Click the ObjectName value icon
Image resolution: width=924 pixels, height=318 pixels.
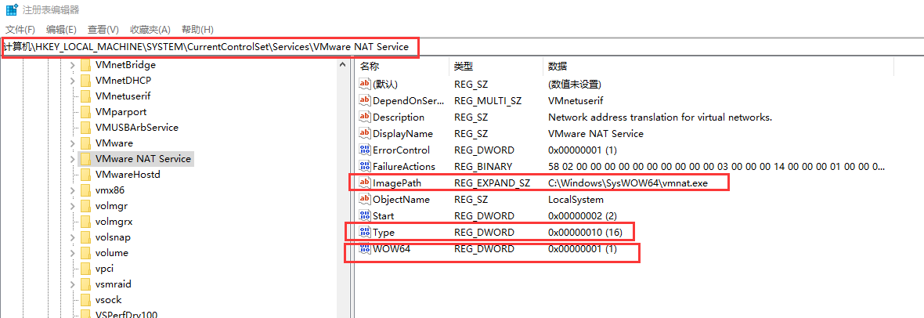[x=365, y=200]
